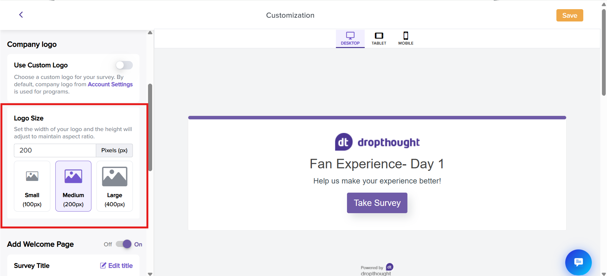Turn off the Add Welcome Page toggle
Image resolution: width=607 pixels, height=276 pixels.
point(124,244)
